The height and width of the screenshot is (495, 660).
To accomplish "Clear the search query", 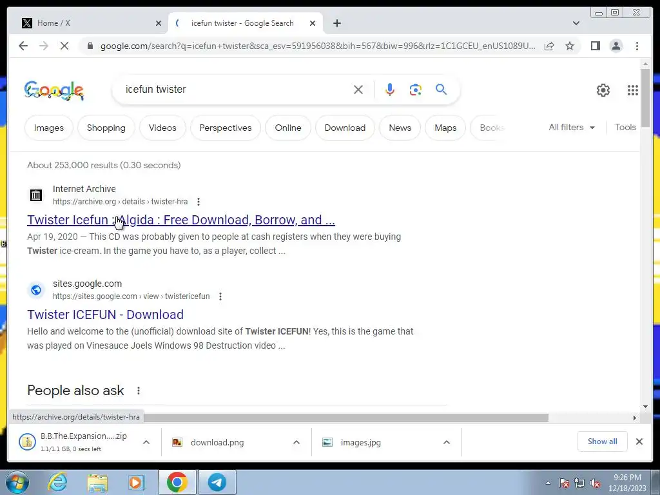I will (358, 89).
